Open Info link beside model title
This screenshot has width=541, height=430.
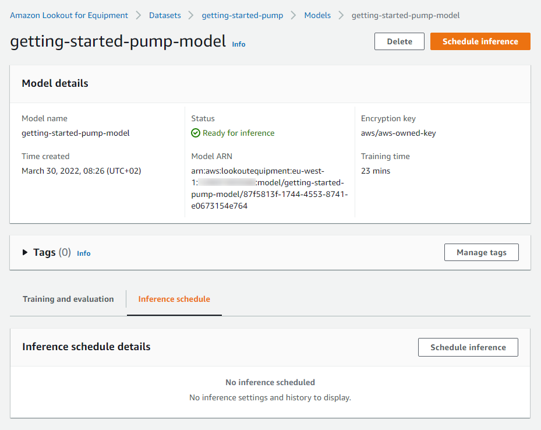click(239, 44)
